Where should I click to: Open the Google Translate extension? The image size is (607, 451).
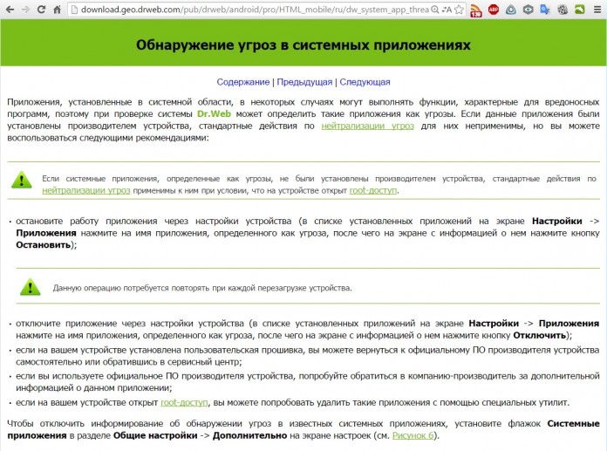pyautogui.click(x=545, y=10)
